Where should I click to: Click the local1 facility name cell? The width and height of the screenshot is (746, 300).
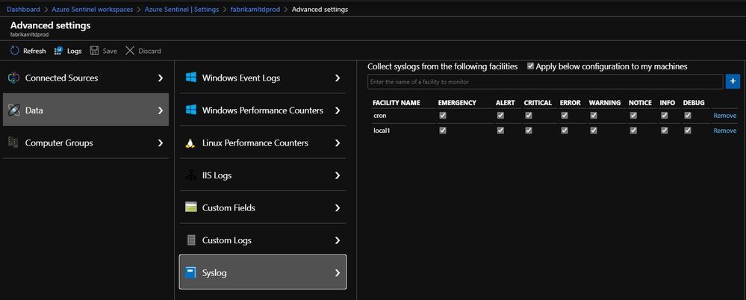coord(382,131)
